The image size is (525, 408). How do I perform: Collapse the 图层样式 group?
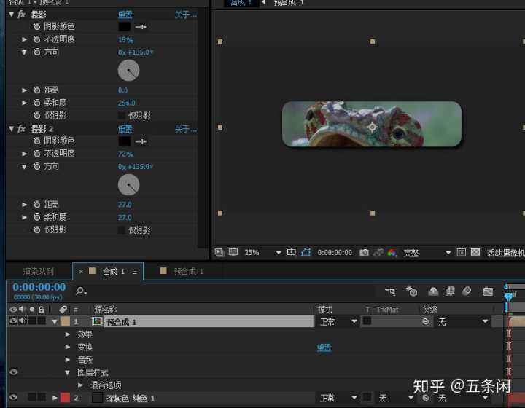(68, 372)
